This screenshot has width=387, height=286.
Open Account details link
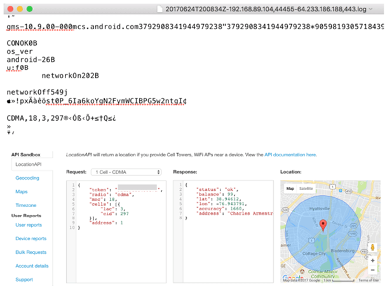tap(32, 266)
